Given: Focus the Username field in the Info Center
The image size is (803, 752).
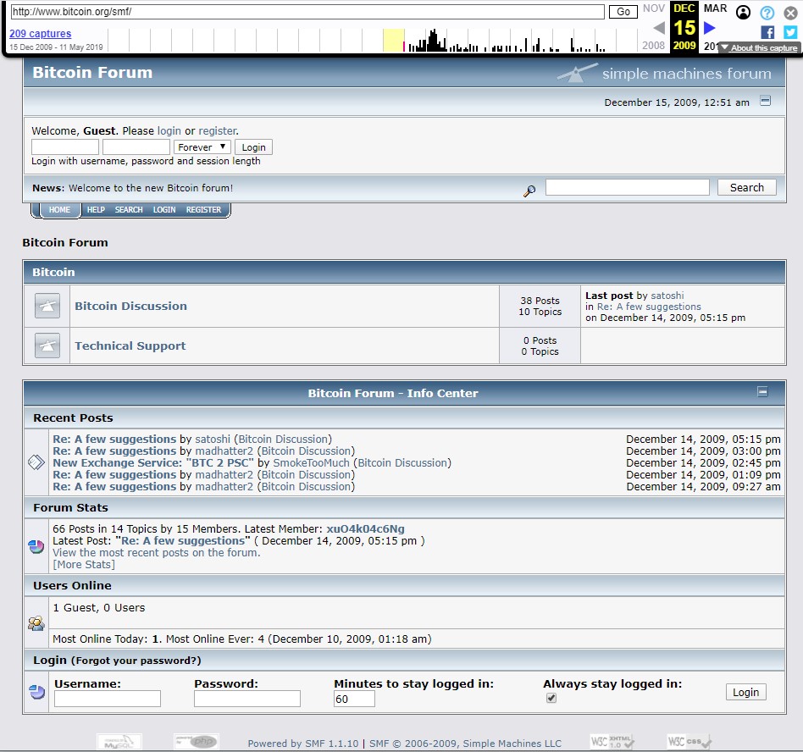Looking at the screenshot, I should (108, 699).
